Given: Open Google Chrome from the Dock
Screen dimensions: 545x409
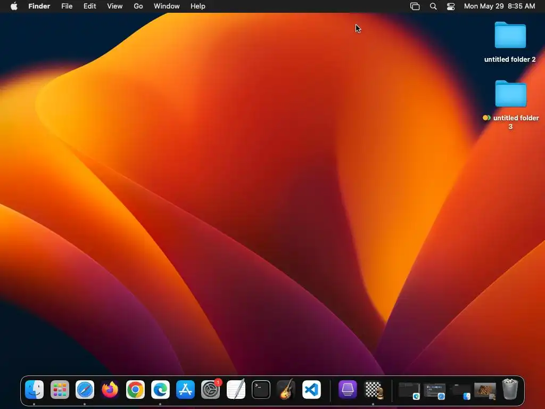Looking at the screenshot, I should tap(135, 389).
